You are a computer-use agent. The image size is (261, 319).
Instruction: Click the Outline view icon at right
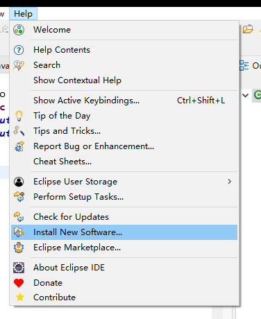pyautogui.click(x=244, y=65)
